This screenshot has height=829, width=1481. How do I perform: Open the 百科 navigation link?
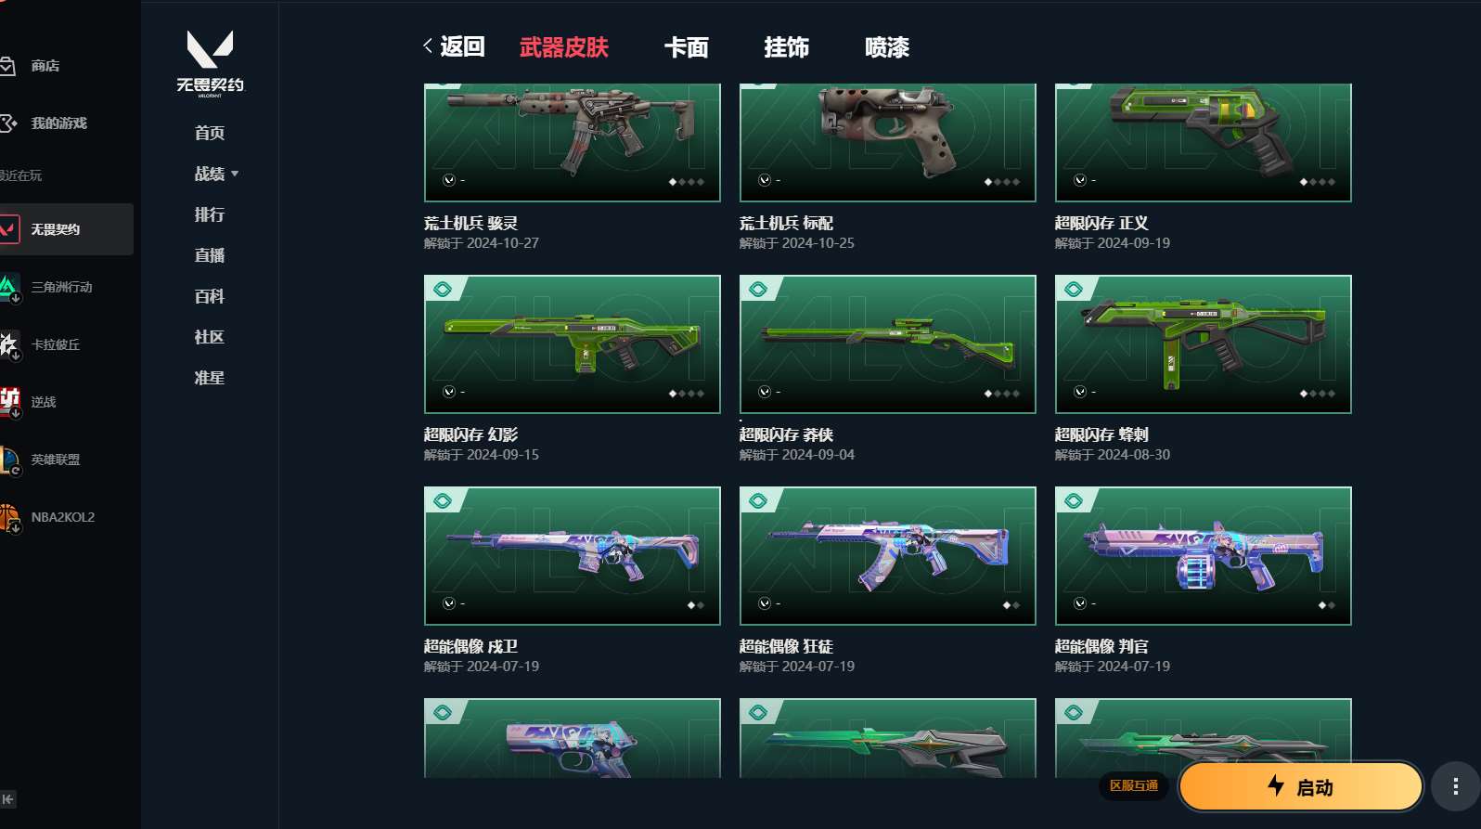click(210, 296)
